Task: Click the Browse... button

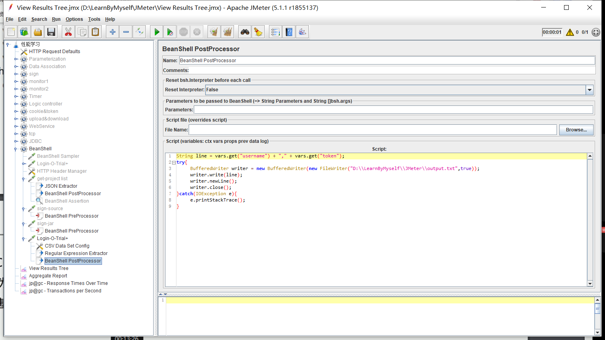Action: click(576, 130)
